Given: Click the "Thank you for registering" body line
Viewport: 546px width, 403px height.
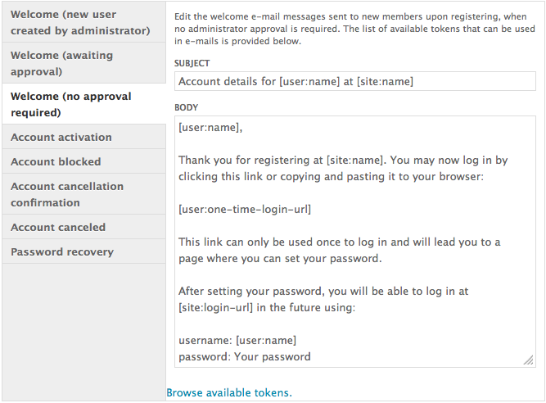Looking at the screenshot, I should coord(343,161).
